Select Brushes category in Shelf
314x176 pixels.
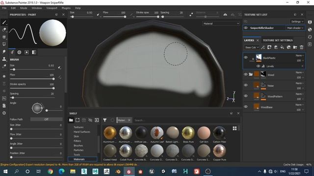pyautogui.click(x=78, y=146)
